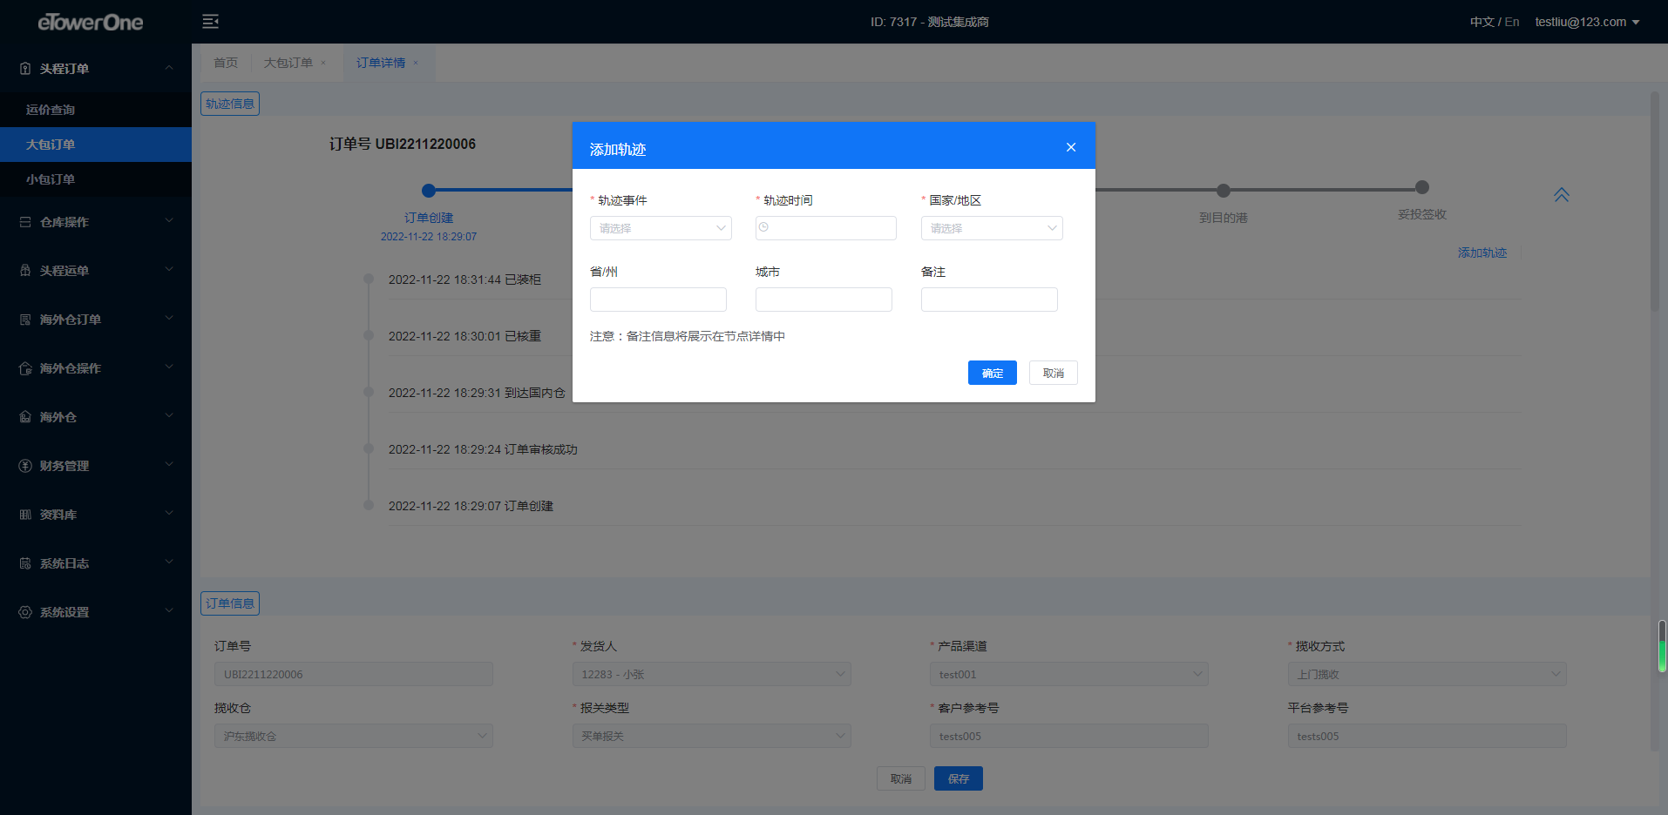Click the 备注 input field
Viewport: 1668px width, 815px height.
click(988, 300)
